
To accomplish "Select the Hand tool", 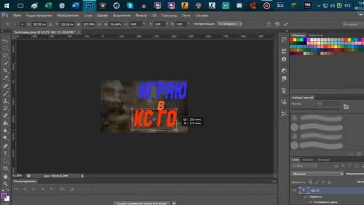I will click(5, 177).
